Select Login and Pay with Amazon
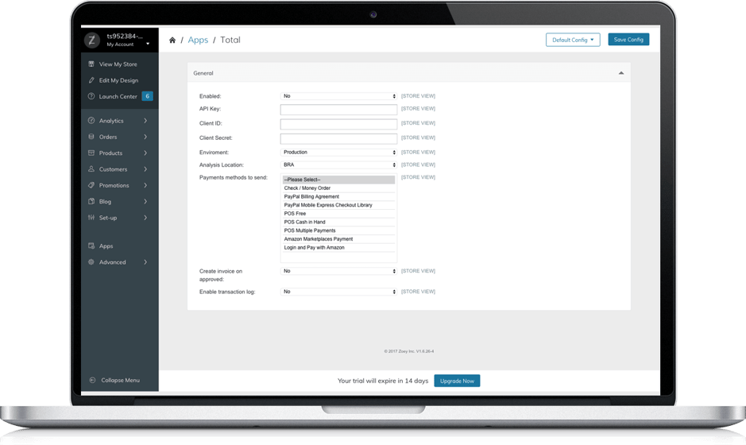The width and height of the screenshot is (746, 445). (338, 247)
